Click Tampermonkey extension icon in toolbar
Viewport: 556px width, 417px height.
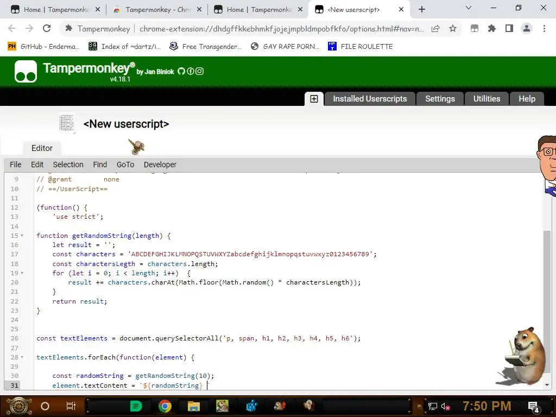[475, 29]
